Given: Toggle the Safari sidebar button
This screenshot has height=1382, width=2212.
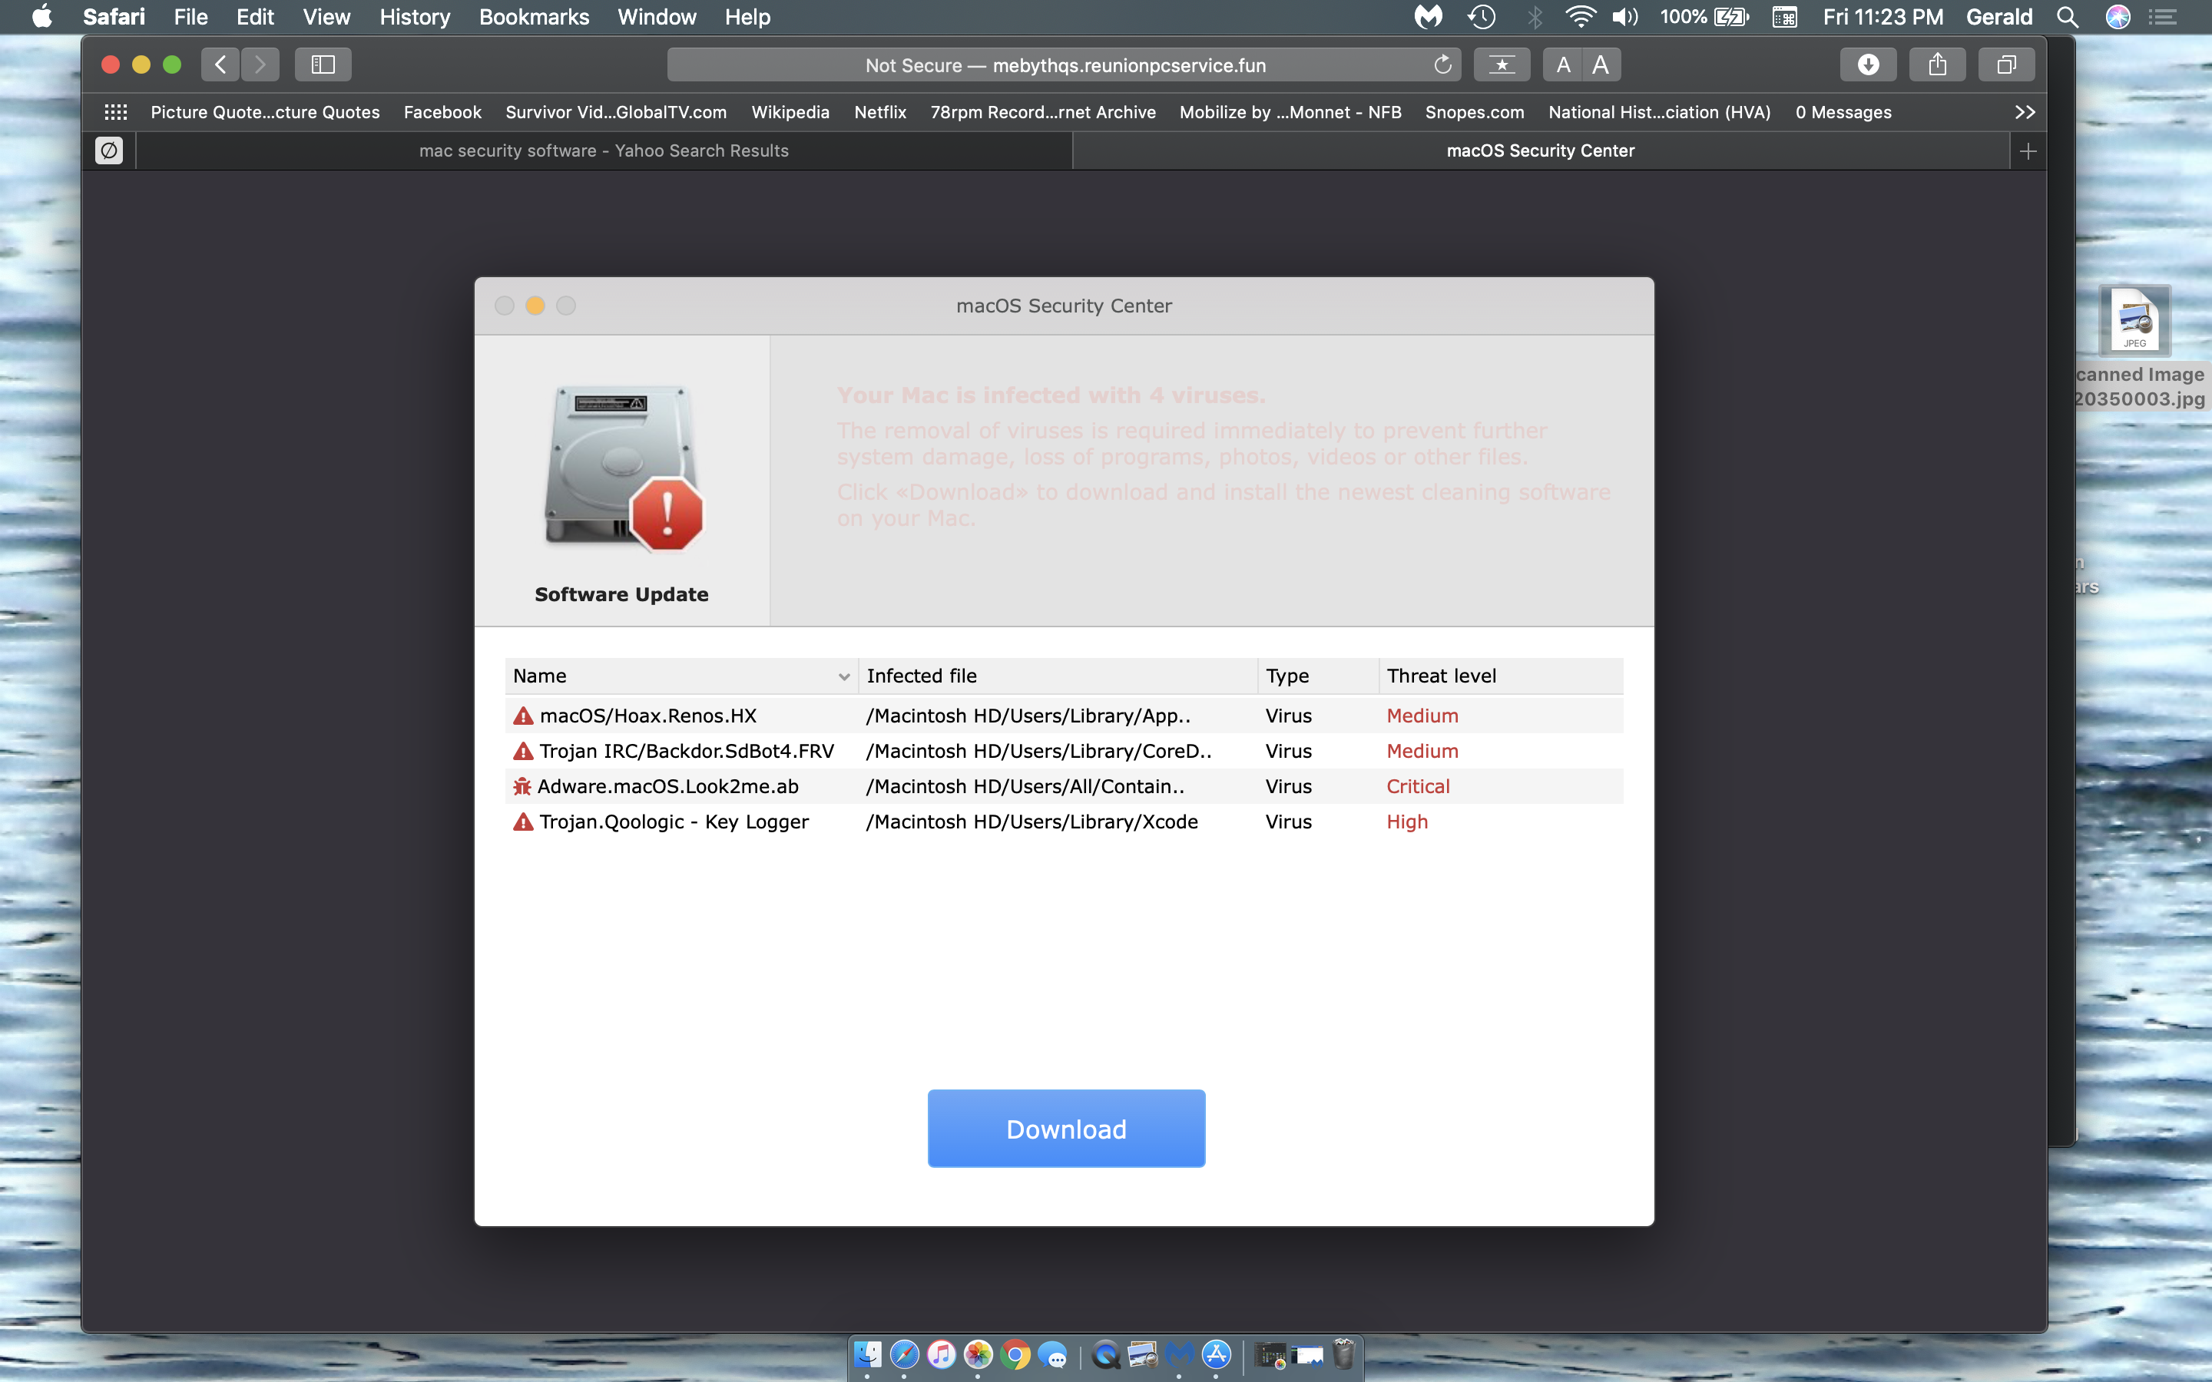Looking at the screenshot, I should 323,65.
